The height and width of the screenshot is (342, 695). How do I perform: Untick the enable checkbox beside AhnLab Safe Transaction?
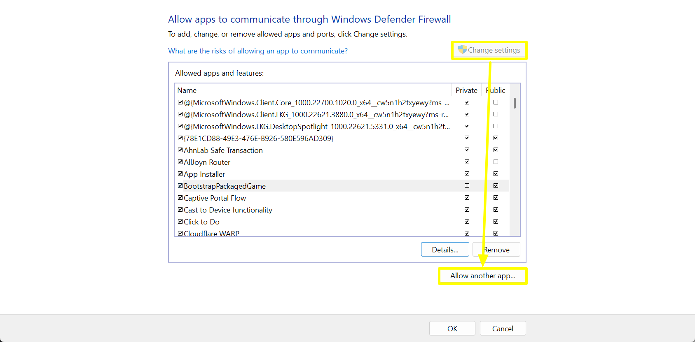pos(180,150)
